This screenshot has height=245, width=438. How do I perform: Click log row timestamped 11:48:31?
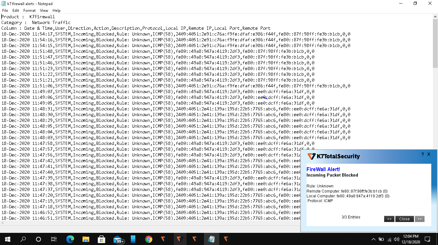pos(176,109)
